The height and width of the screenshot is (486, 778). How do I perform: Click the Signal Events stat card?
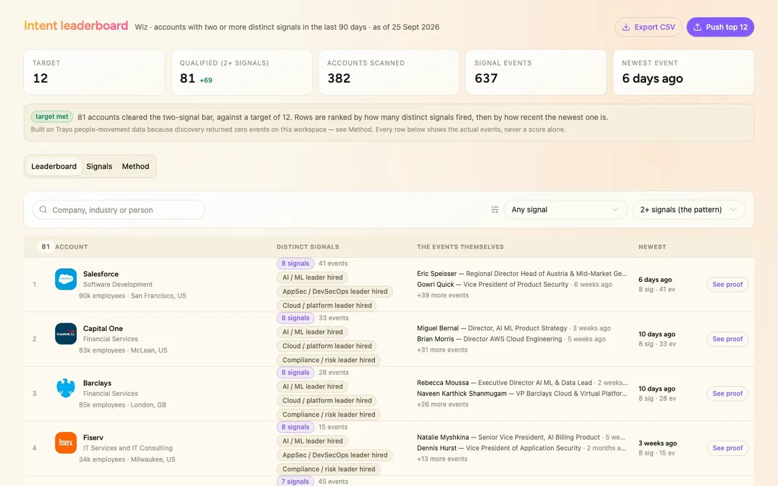[536, 72]
